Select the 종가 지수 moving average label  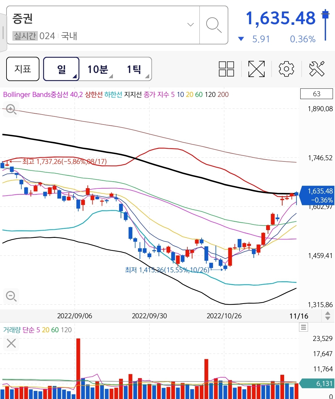156,94
